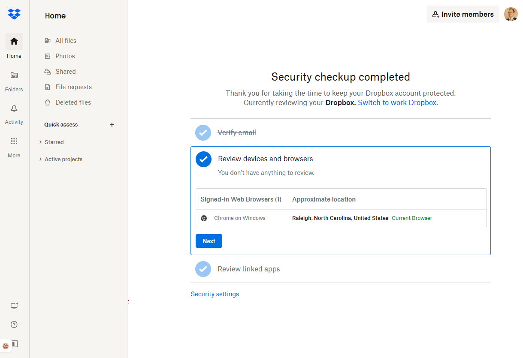523x358 pixels.
Task: Select the Chrome on Windows row text
Action: coord(240,218)
